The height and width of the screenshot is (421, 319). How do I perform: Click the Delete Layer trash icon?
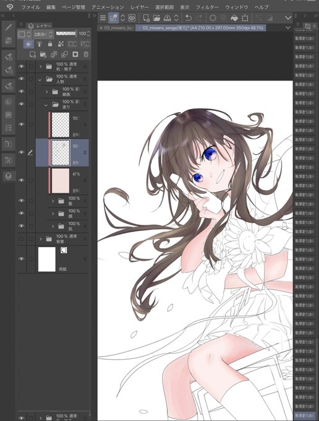[x=86, y=54]
